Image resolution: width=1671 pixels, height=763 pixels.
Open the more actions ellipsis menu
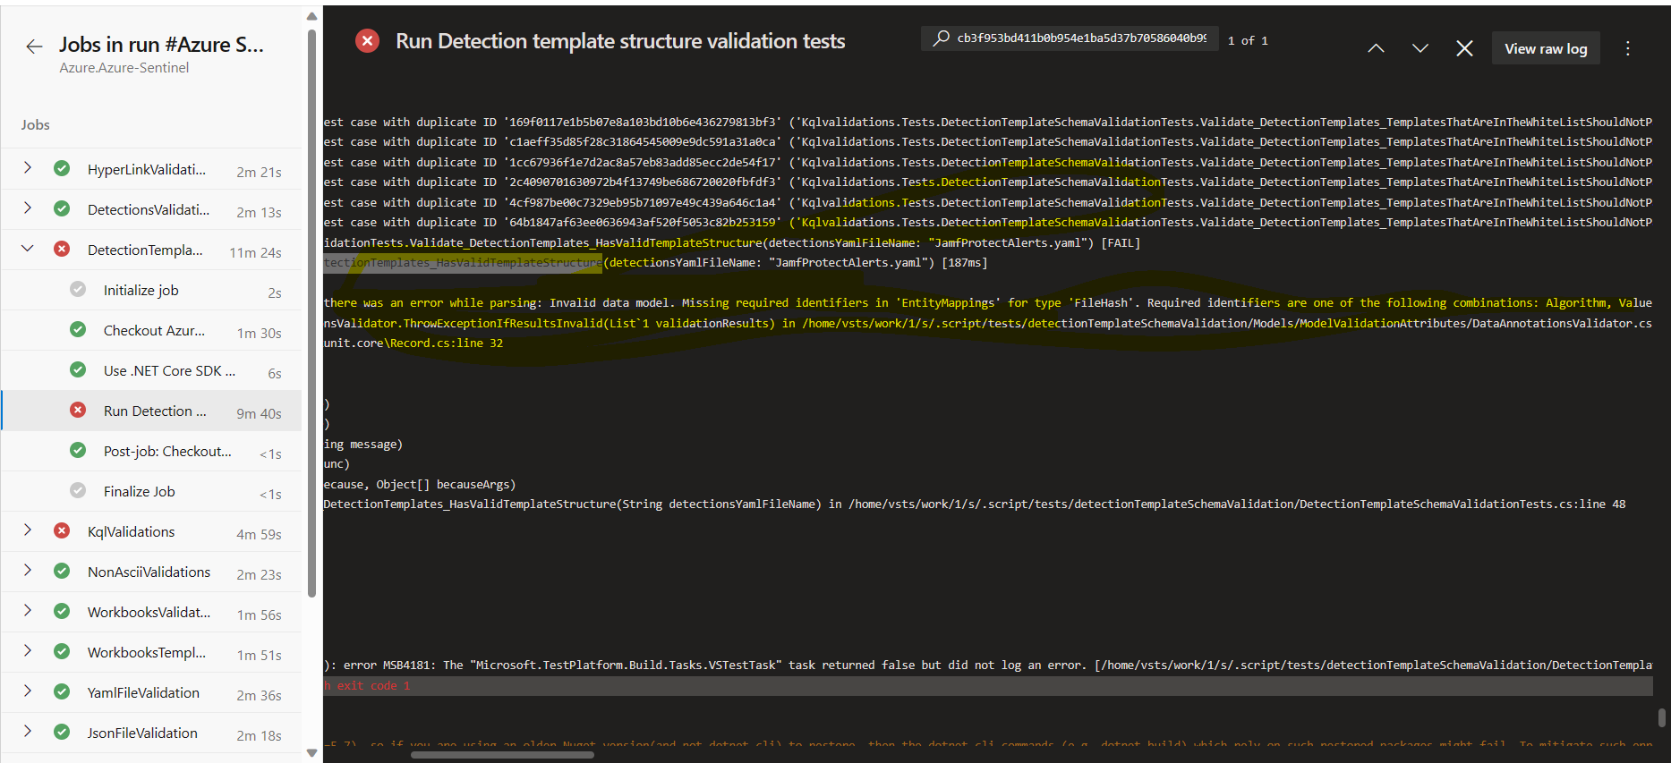coord(1628,48)
